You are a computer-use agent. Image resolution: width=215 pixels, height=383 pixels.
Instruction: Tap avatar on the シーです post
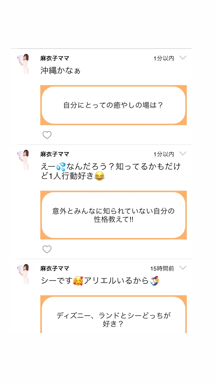(23, 274)
